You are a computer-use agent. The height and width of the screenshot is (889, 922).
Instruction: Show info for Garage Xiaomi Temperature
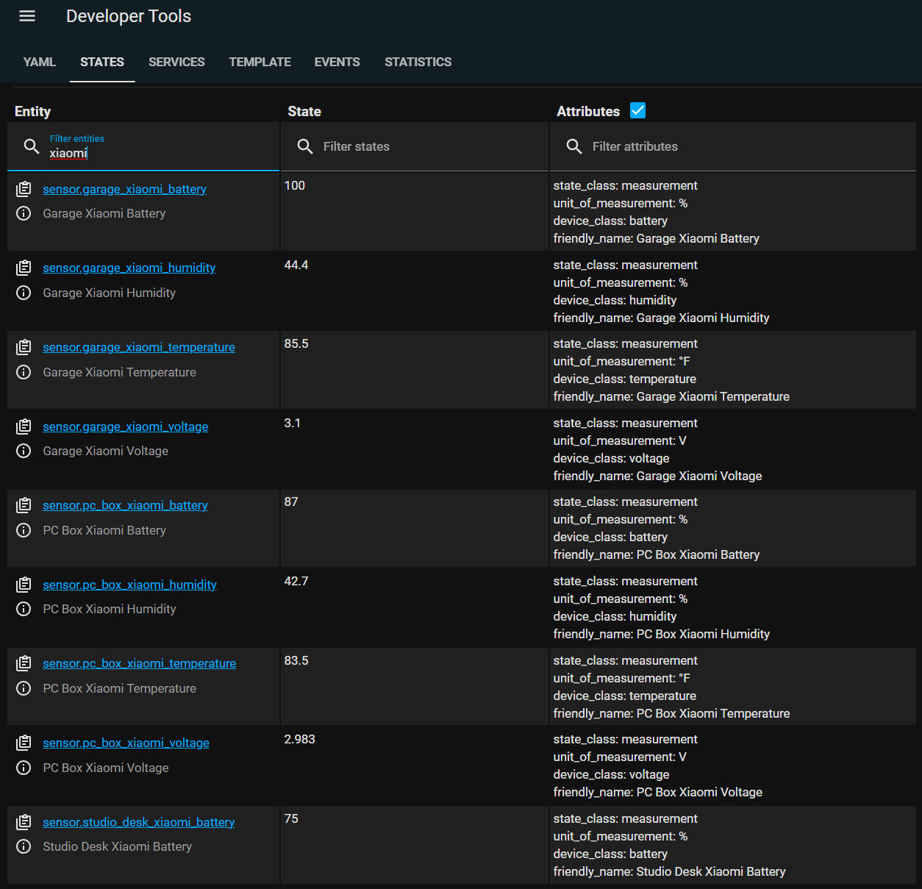[x=24, y=372]
